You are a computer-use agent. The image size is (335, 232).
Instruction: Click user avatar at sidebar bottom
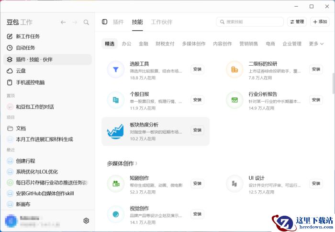(11, 220)
